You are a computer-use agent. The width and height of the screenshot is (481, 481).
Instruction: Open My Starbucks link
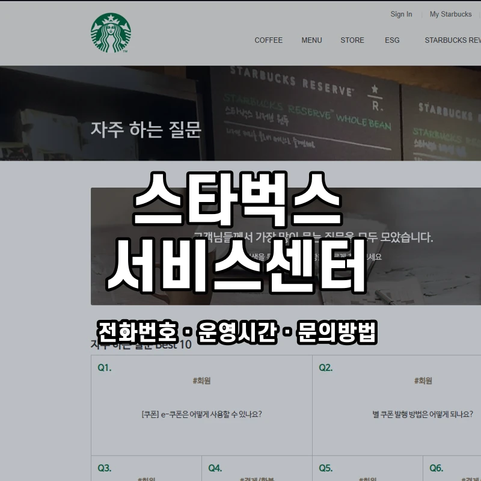pos(450,14)
